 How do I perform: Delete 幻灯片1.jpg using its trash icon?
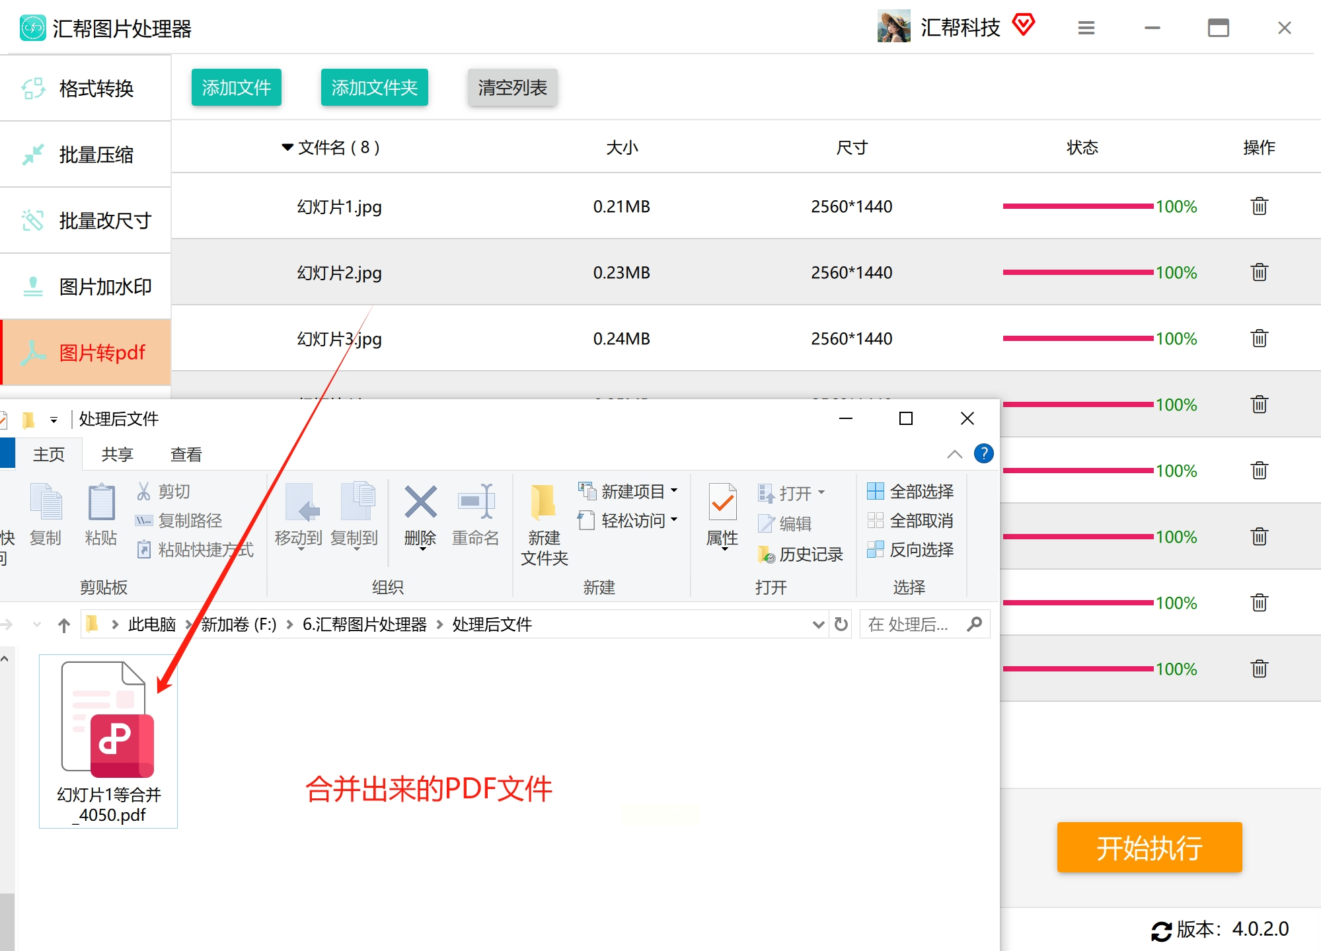pos(1259,206)
